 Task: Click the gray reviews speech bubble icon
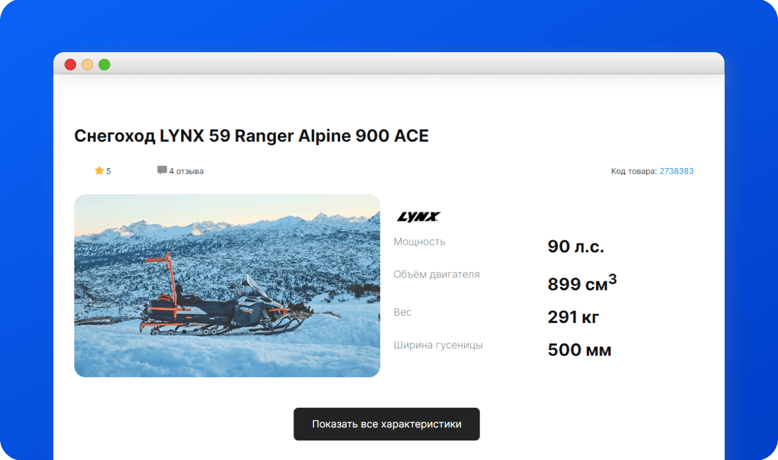coord(162,171)
